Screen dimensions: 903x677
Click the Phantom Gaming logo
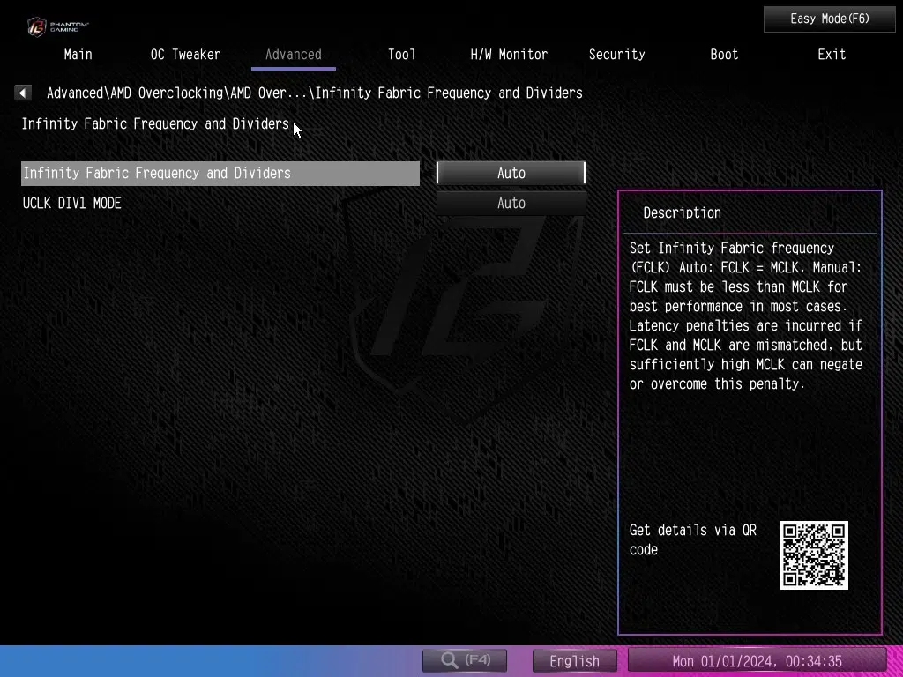(x=57, y=26)
